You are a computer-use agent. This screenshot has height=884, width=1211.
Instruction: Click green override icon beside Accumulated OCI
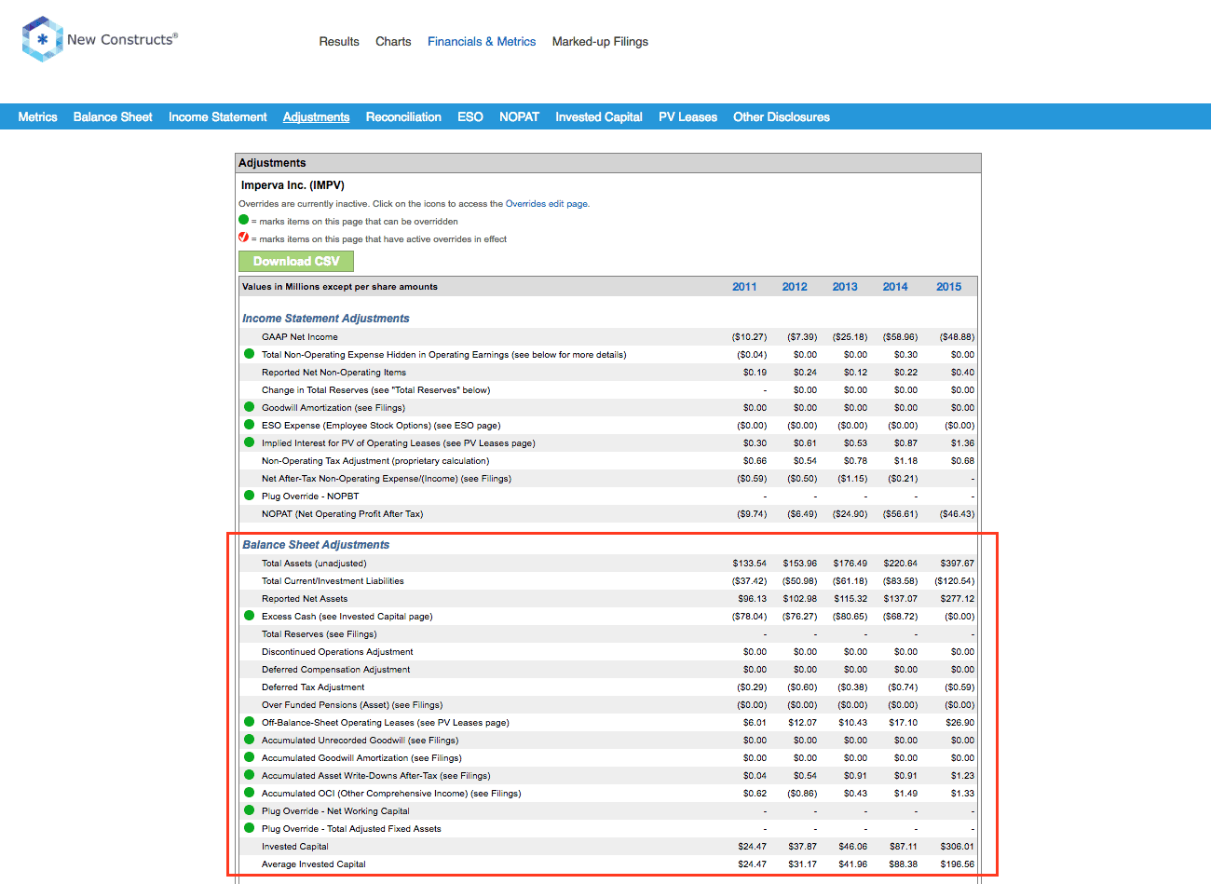click(x=249, y=793)
